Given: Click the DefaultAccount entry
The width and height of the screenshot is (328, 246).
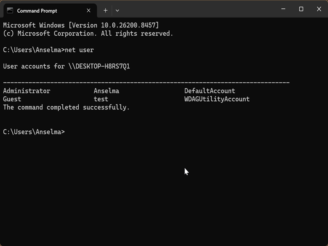Looking at the screenshot, I should click(210, 91).
